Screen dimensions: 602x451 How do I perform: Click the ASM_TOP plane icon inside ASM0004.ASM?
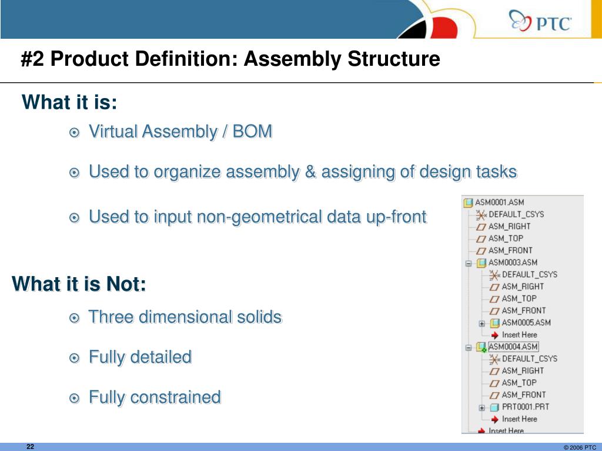494,383
